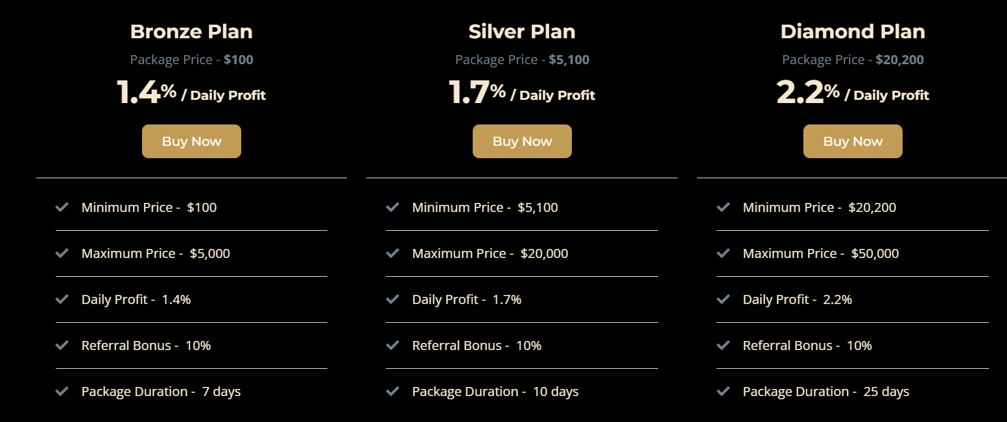Viewport: 1007px width, 422px height.
Task: Click checkmark beside Diamond Maximum Price $50,000
Action: [723, 253]
